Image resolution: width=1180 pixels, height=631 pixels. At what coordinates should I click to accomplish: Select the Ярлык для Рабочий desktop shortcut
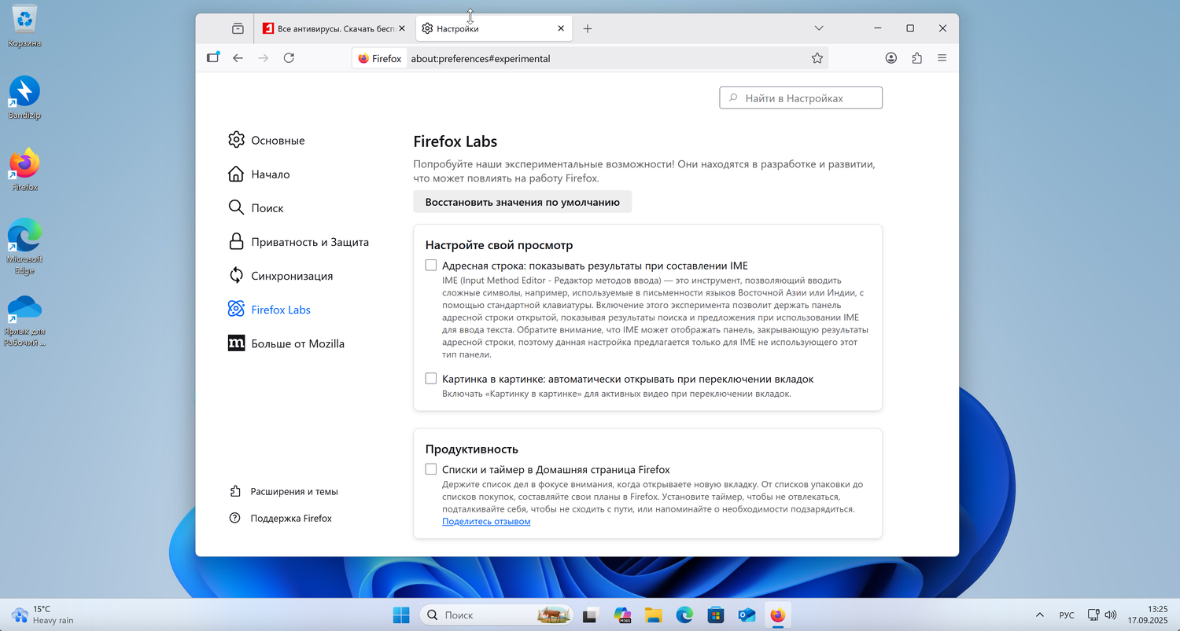[x=24, y=321]
